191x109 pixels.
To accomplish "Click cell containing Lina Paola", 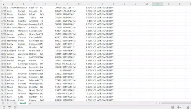I will tap(12, 27).
